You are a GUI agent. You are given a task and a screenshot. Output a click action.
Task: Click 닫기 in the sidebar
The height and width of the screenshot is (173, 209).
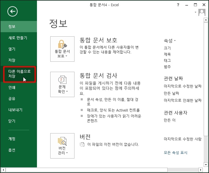[19, 121]
